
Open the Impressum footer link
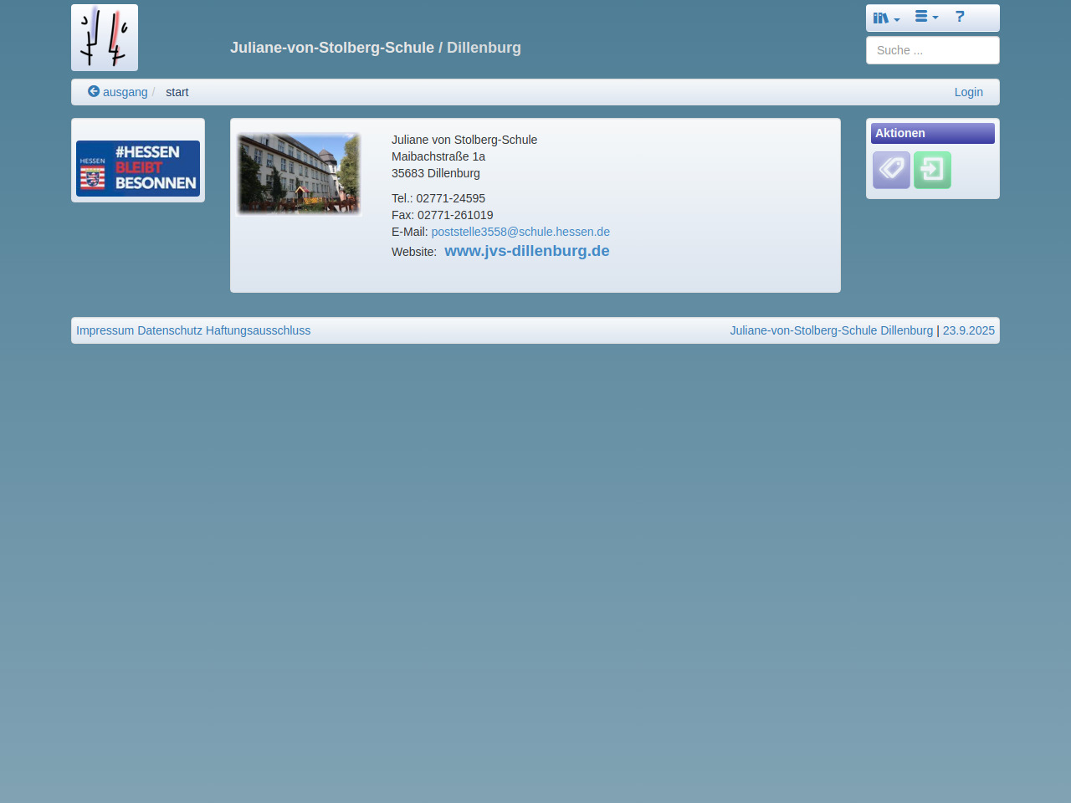pos(105,330)
